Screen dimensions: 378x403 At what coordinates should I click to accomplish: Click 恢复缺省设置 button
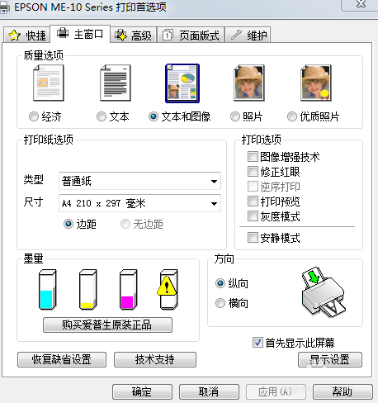click(62, 359)
